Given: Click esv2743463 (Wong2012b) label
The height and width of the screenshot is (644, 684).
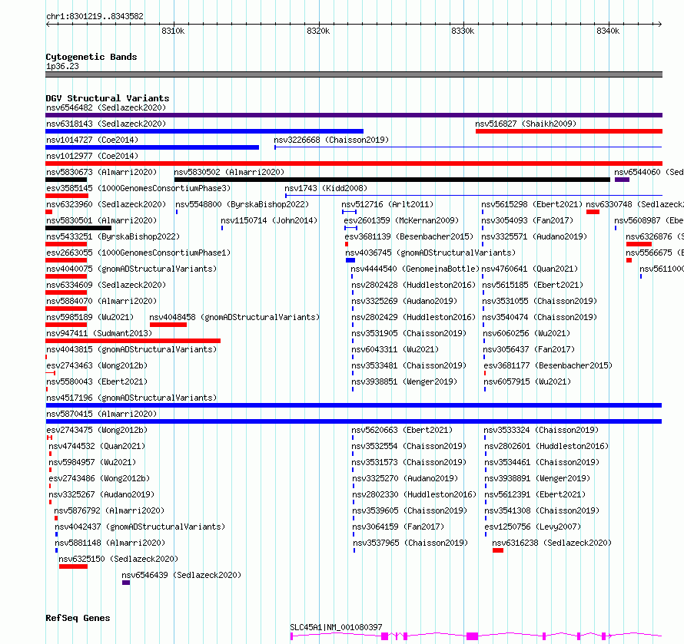Looking at the screenshot, I should [x=97, y=365].
